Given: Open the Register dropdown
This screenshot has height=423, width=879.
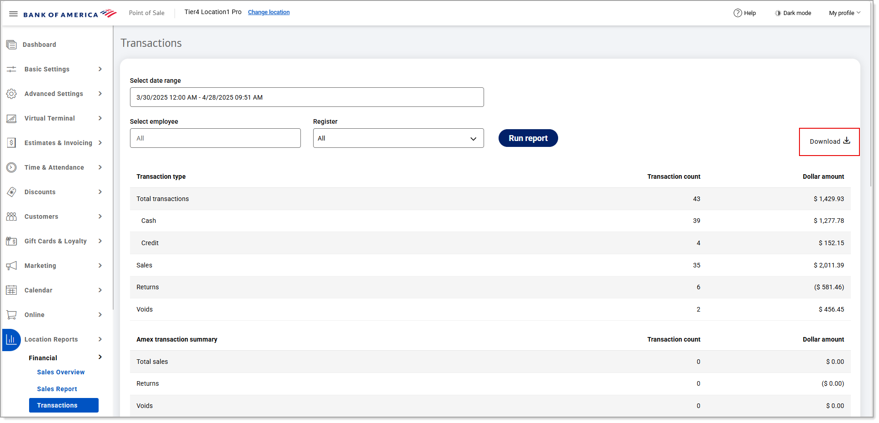Looking at the screenshot, I should click(x=399, y=138).
